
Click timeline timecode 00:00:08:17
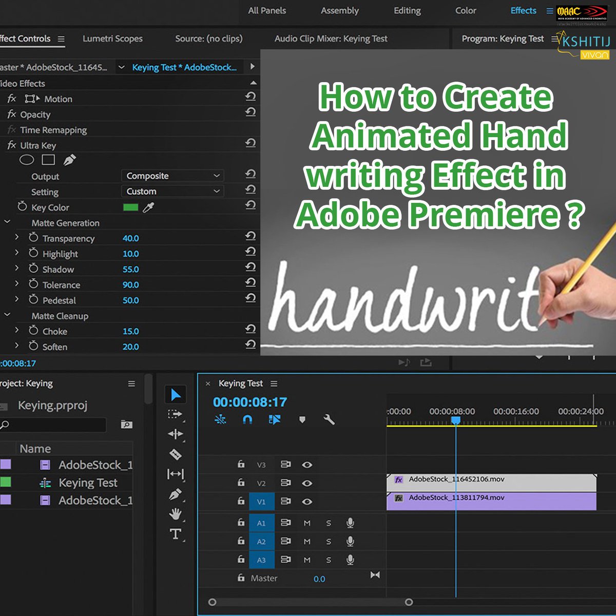click(250, 402)
